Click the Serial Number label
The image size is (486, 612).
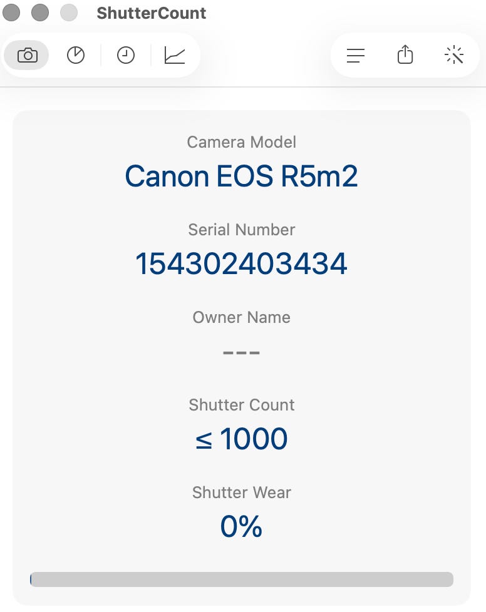242,230
